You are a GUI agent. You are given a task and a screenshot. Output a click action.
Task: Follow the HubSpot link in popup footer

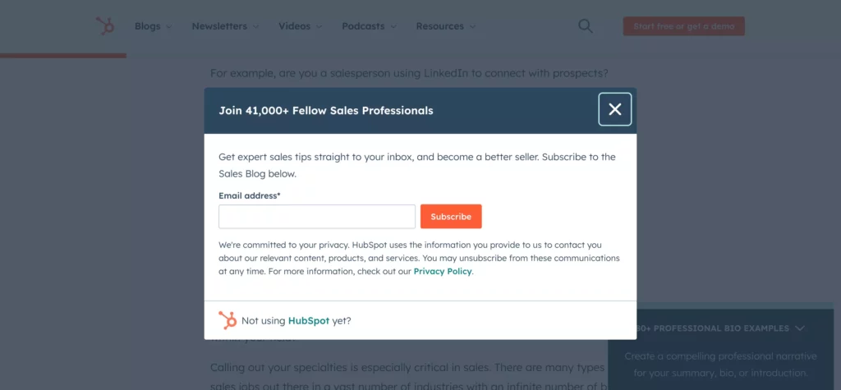[x=309, y=321]
